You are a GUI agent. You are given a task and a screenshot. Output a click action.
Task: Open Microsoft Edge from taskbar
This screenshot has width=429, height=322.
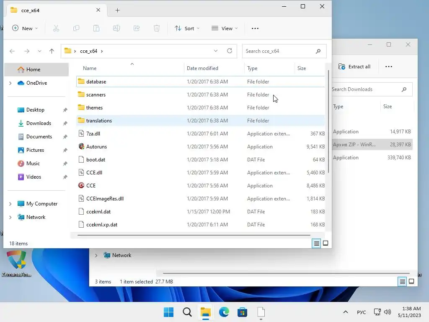click(224, 312)
